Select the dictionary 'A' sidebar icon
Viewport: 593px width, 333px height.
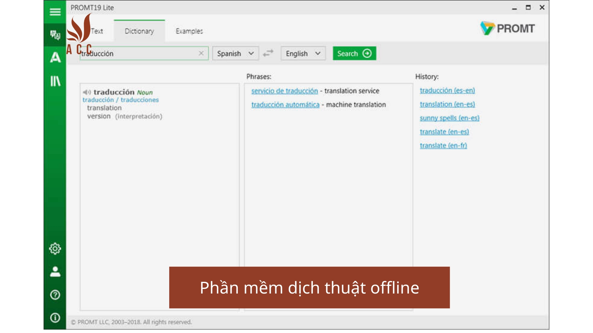coord(55,57)
